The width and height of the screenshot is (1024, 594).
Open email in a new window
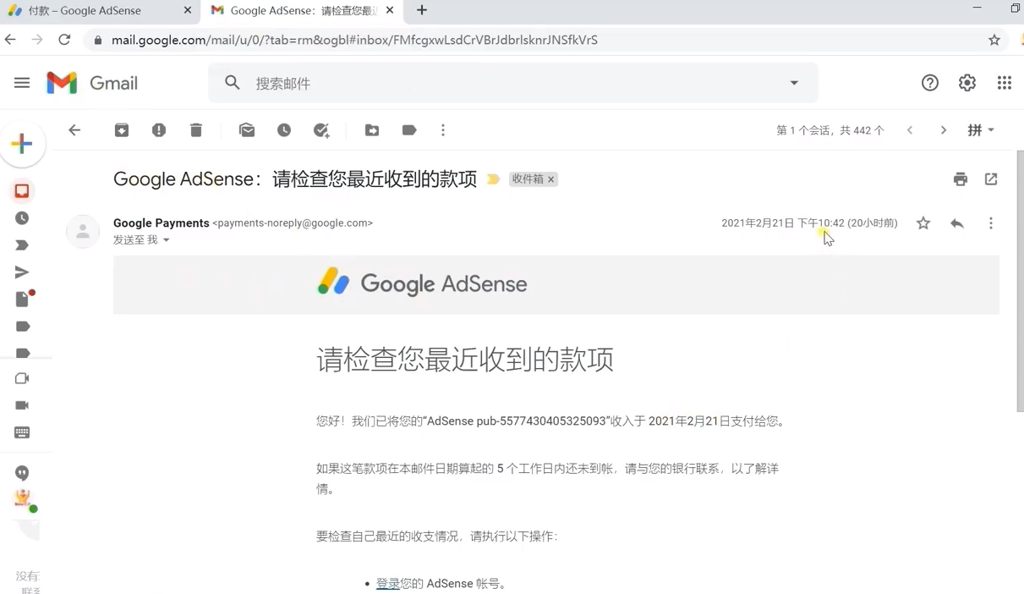(991, 179)
